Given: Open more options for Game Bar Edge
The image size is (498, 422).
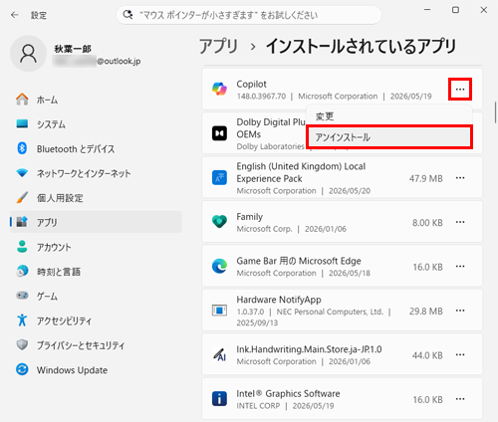Looking at the screenshot, I should (460, 267).
